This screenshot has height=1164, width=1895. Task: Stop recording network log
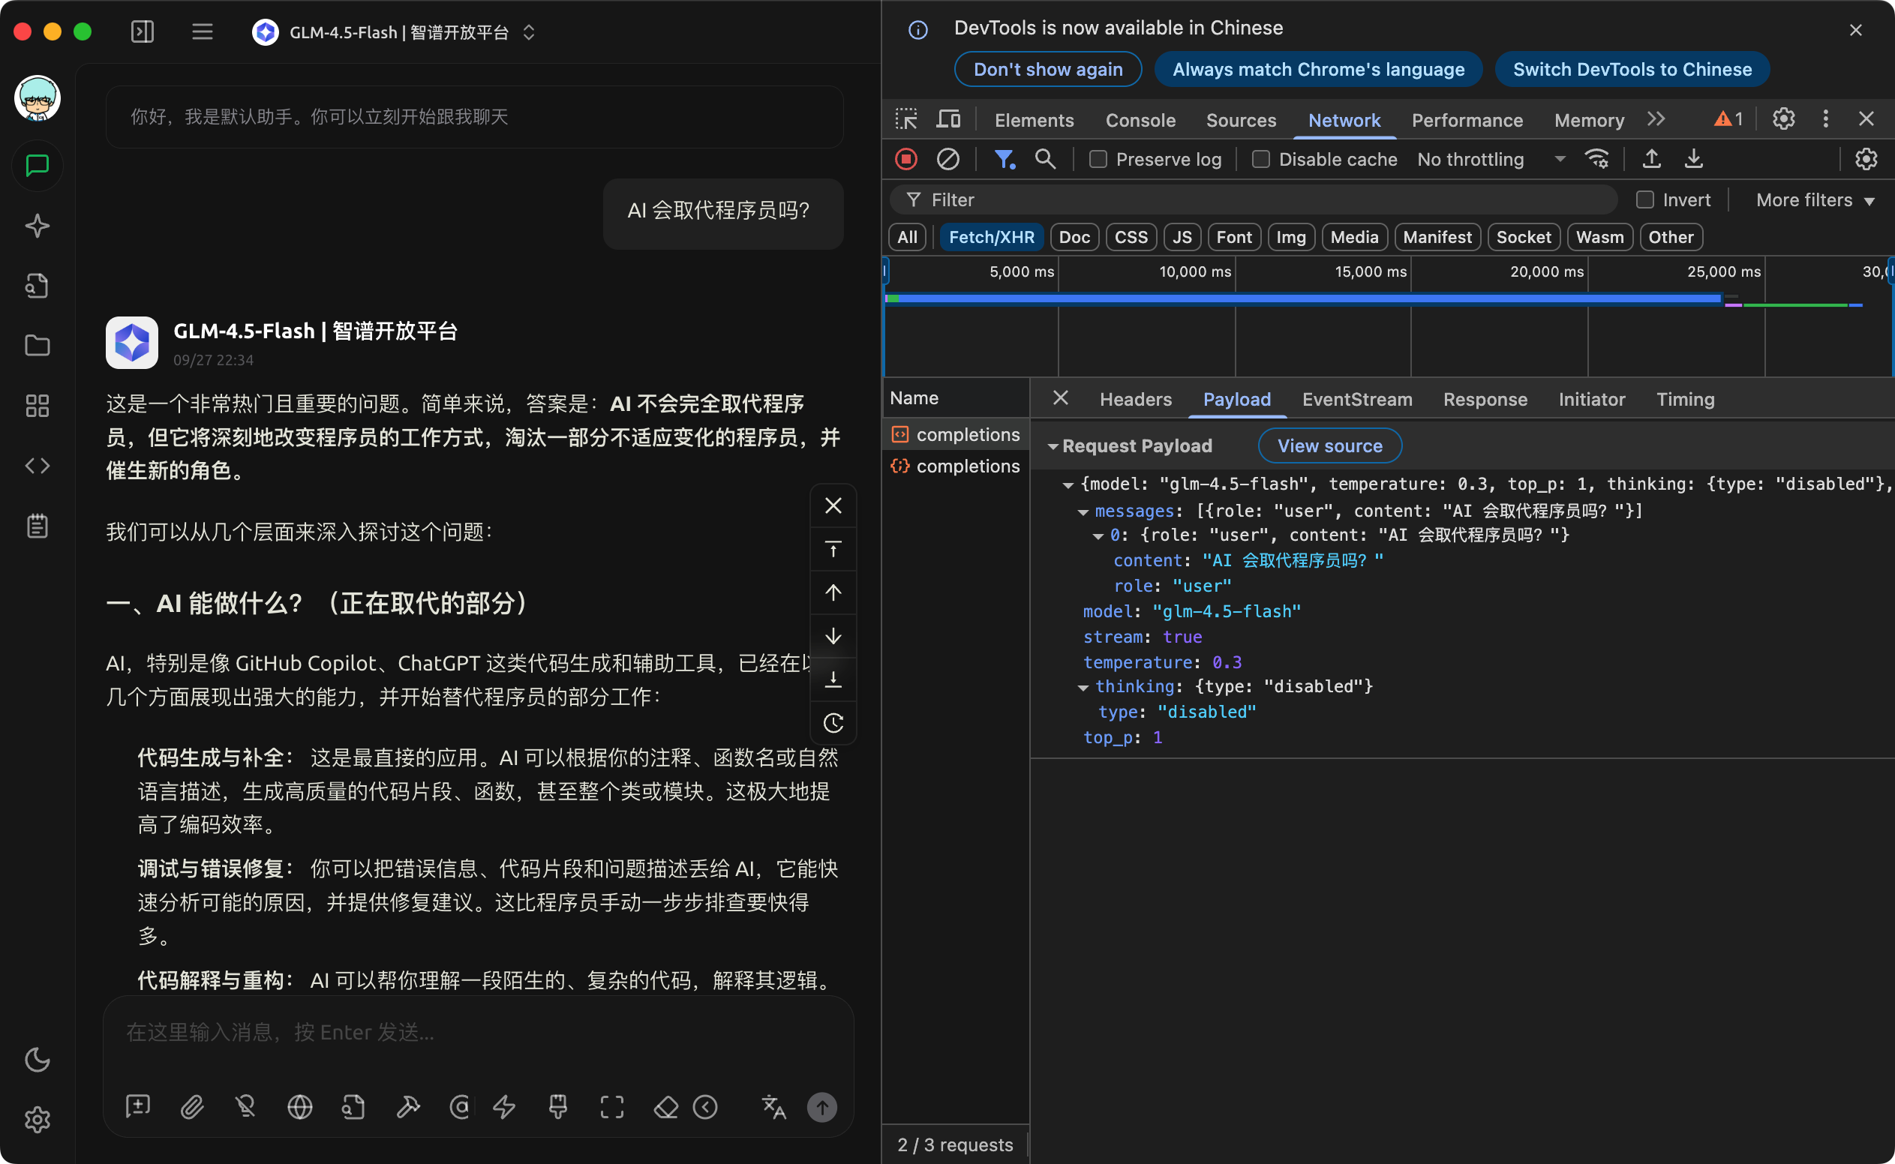click(906, 158)
